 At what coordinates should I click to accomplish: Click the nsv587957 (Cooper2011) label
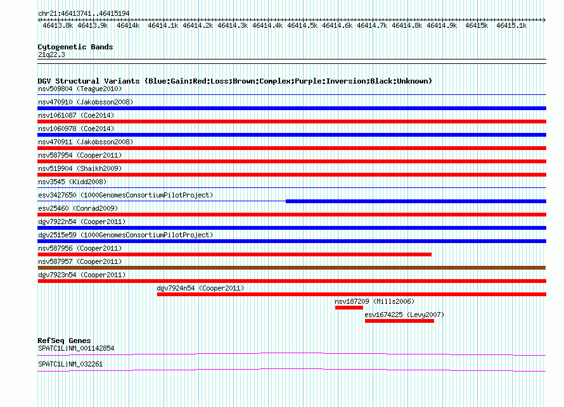(80, 261)
